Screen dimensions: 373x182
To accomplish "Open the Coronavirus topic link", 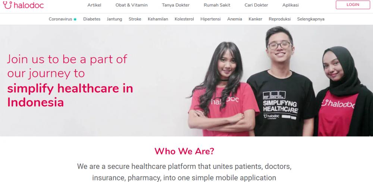I will click(x=60, y=19).
